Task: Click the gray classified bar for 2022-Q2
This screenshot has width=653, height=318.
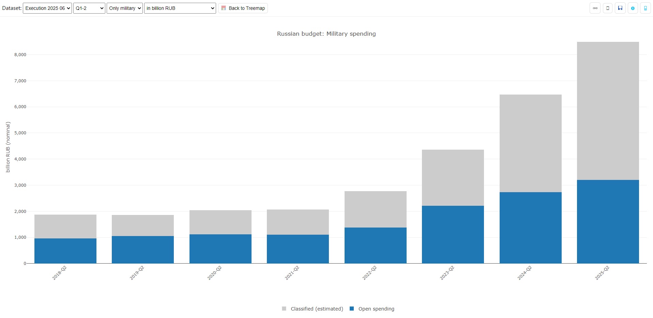Action: click(x=376, y=210)
